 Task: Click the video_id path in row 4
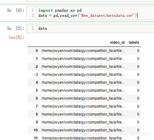[83, 83]
